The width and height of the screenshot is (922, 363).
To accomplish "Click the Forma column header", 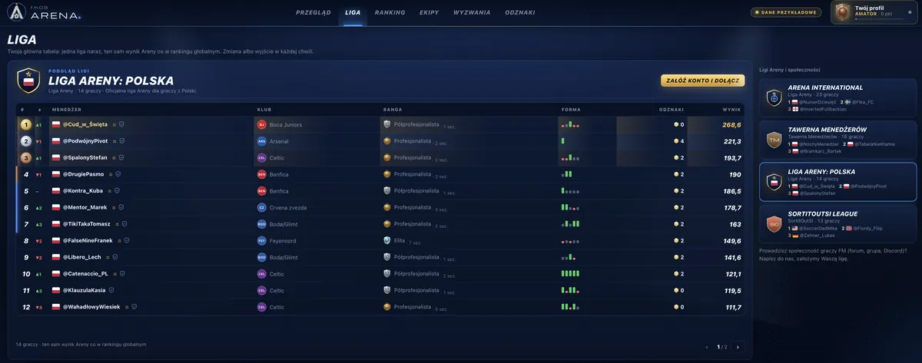I will tap(571, 109).
